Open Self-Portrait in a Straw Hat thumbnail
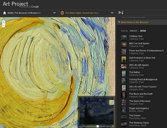Image resolution: width=167 pixels, height=128 pixels. [x=124, y=59]
